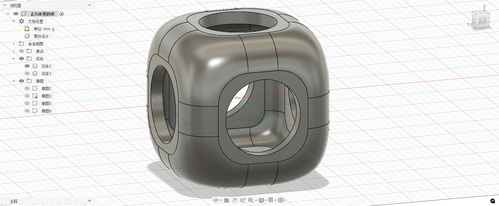Screen dimensions: 499x206
Task: Expand the 注释 panel with plus button
Action: (90, 201)
